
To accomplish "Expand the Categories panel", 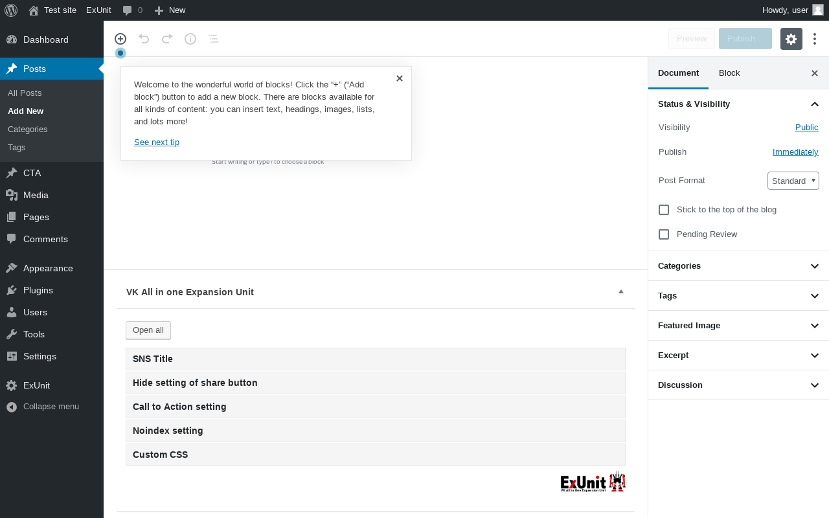I will (738, 266).
